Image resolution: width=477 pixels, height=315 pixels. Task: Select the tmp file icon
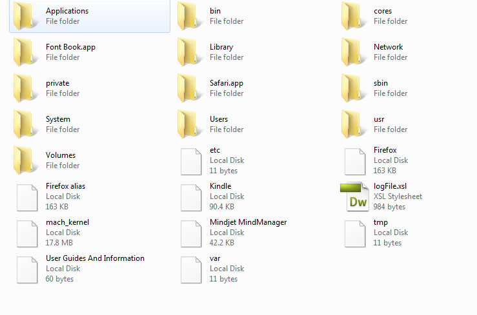point(355,234)
